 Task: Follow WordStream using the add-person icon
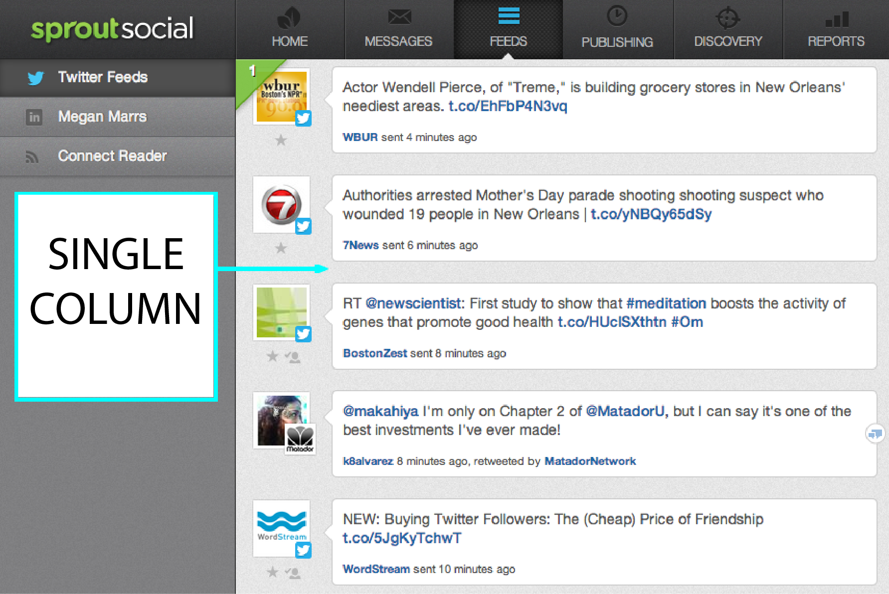[293, 573]
